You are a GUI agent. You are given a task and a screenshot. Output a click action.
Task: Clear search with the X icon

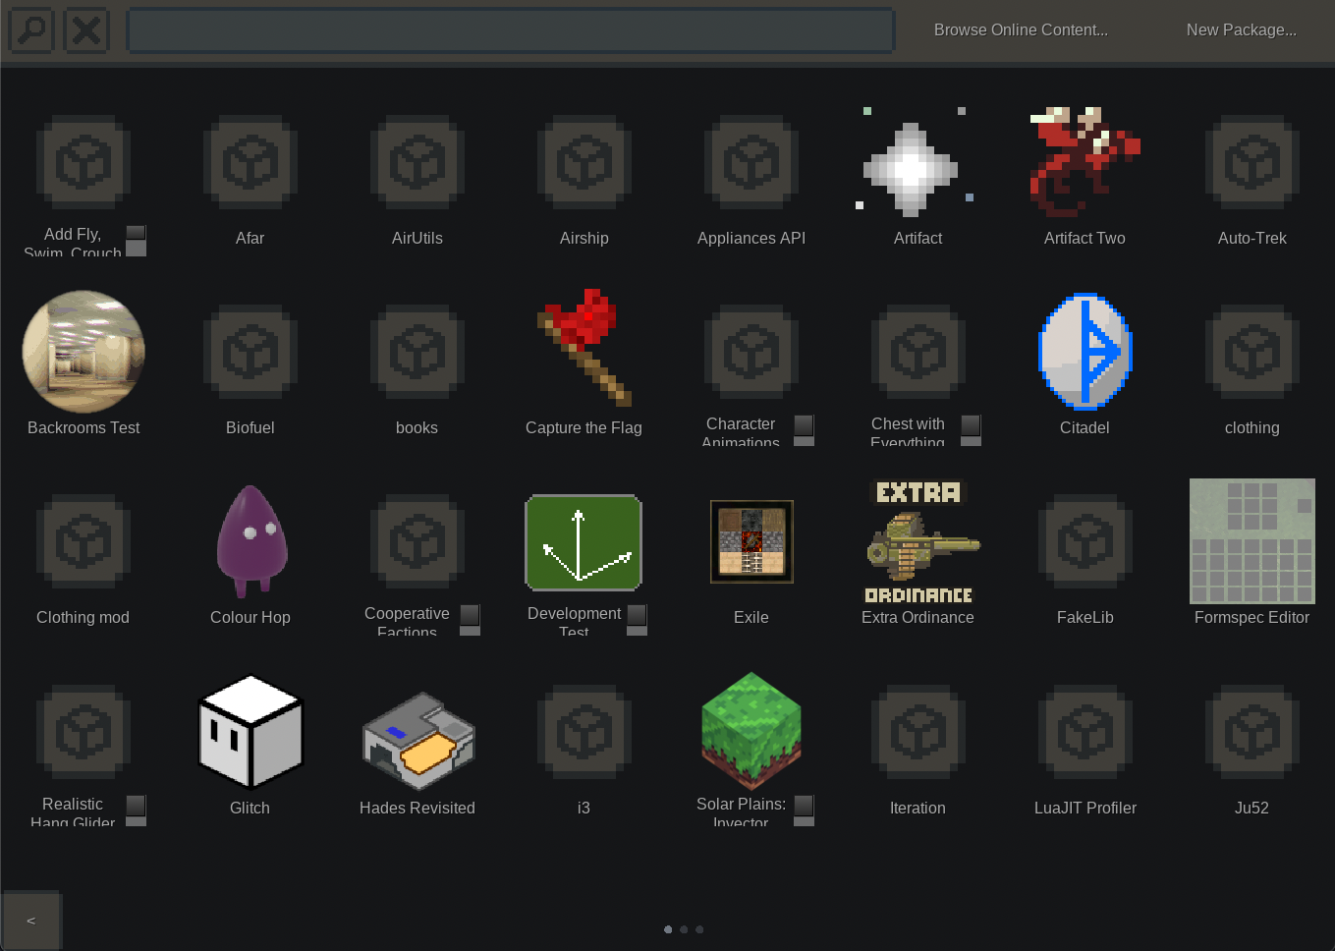86,30
